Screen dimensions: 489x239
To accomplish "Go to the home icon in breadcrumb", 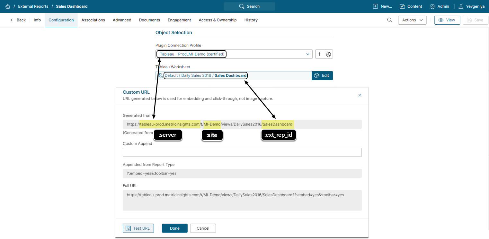I will coord(8,6).
